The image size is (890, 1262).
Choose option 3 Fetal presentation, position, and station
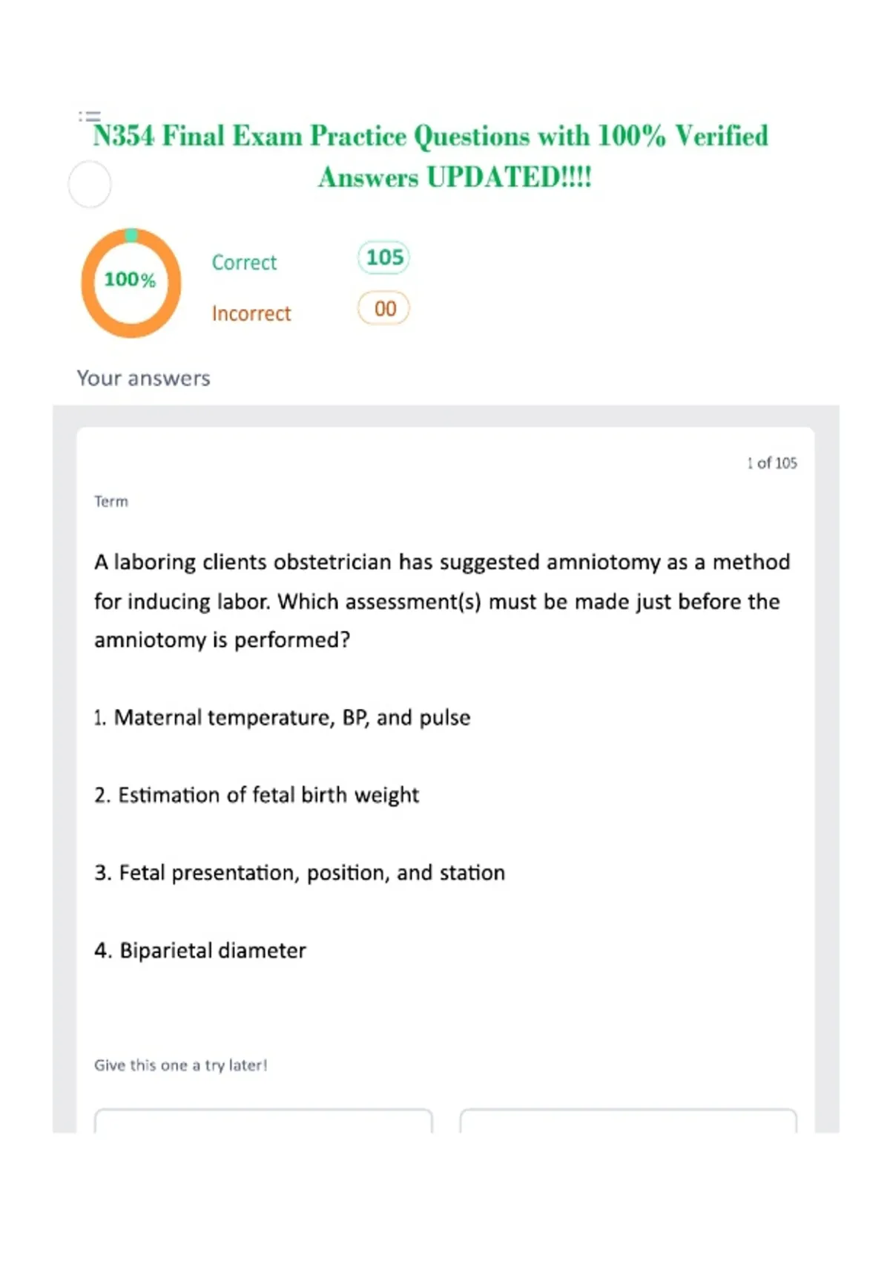[300, 873]
